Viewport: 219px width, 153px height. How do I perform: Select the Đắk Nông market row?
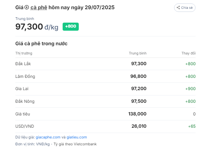click(x=105, y=101)
